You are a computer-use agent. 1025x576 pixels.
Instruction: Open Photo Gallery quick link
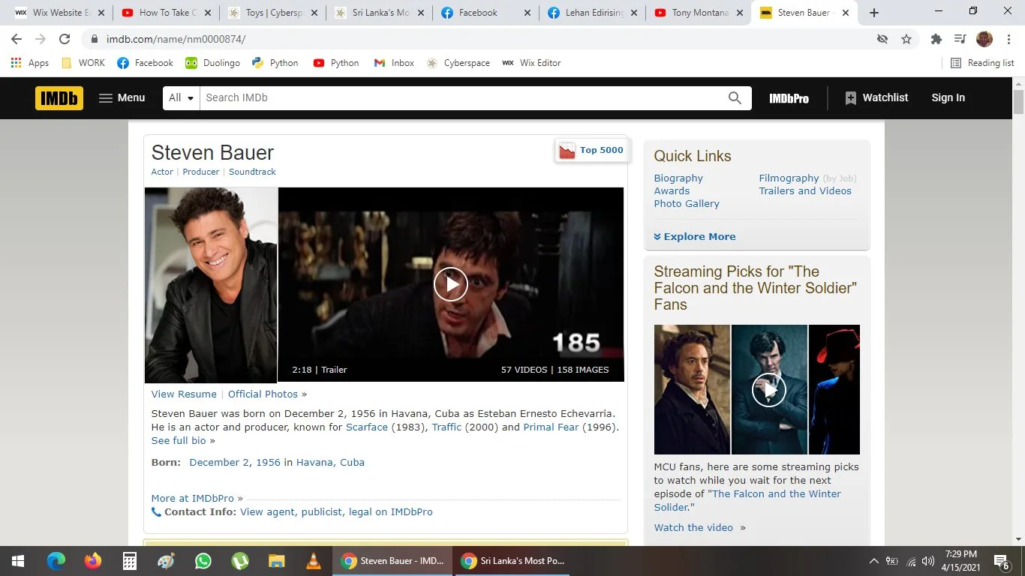click(x=687, y=203)
